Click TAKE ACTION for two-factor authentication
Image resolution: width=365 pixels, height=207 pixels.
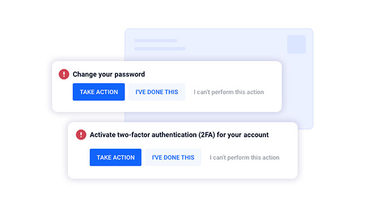[115, 157]
